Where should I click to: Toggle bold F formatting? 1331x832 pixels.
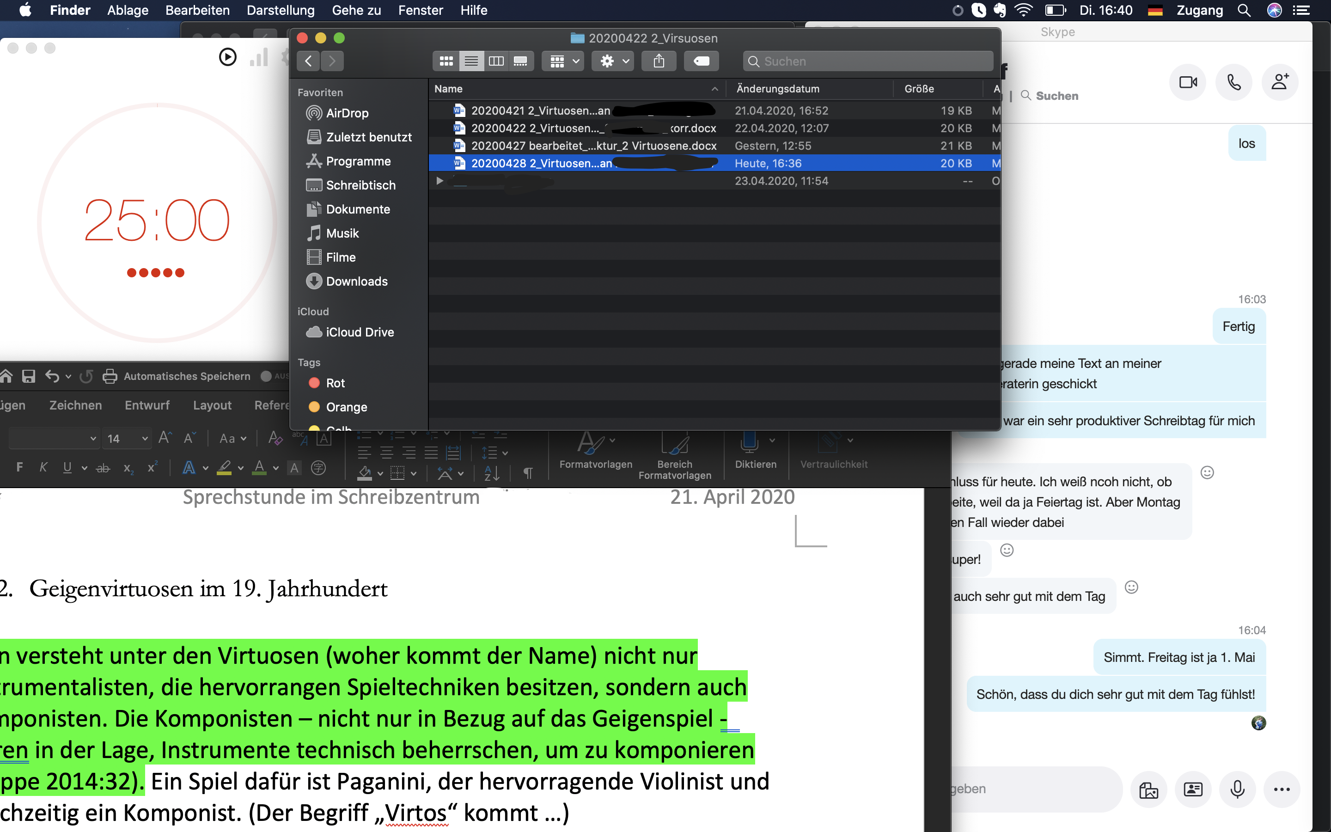click(20, 467)
